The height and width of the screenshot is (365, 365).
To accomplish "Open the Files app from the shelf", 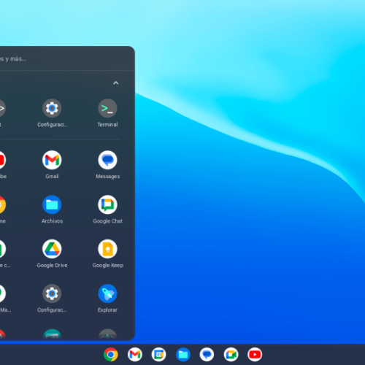I will tap(182, 355).
